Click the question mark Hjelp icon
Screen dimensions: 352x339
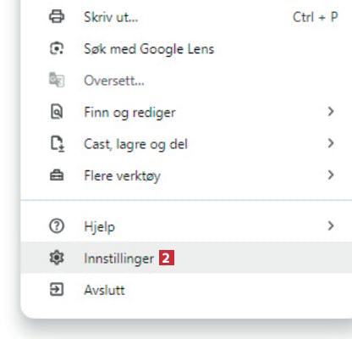57,226
